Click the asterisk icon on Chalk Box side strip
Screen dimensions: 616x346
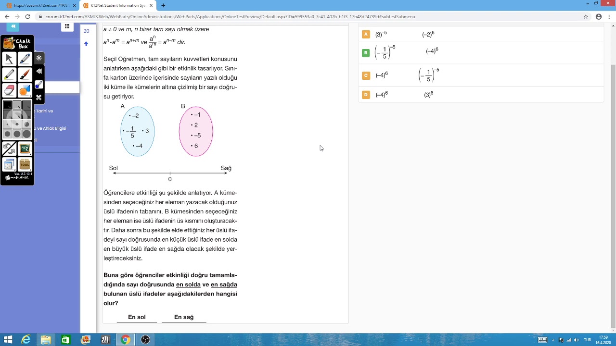tap(39, 58)
